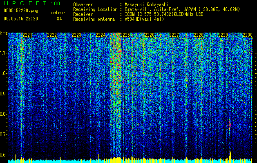The image size is (257, 163).
Task: Click the date stamp 05.05.15 22:20
Action: [x=21, y=19]
